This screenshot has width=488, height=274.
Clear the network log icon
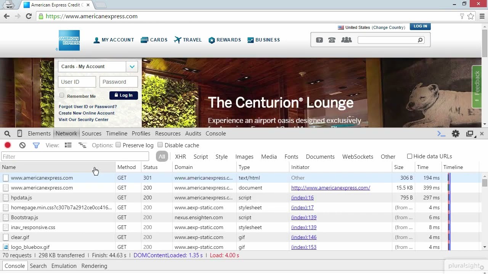(22, 145)
